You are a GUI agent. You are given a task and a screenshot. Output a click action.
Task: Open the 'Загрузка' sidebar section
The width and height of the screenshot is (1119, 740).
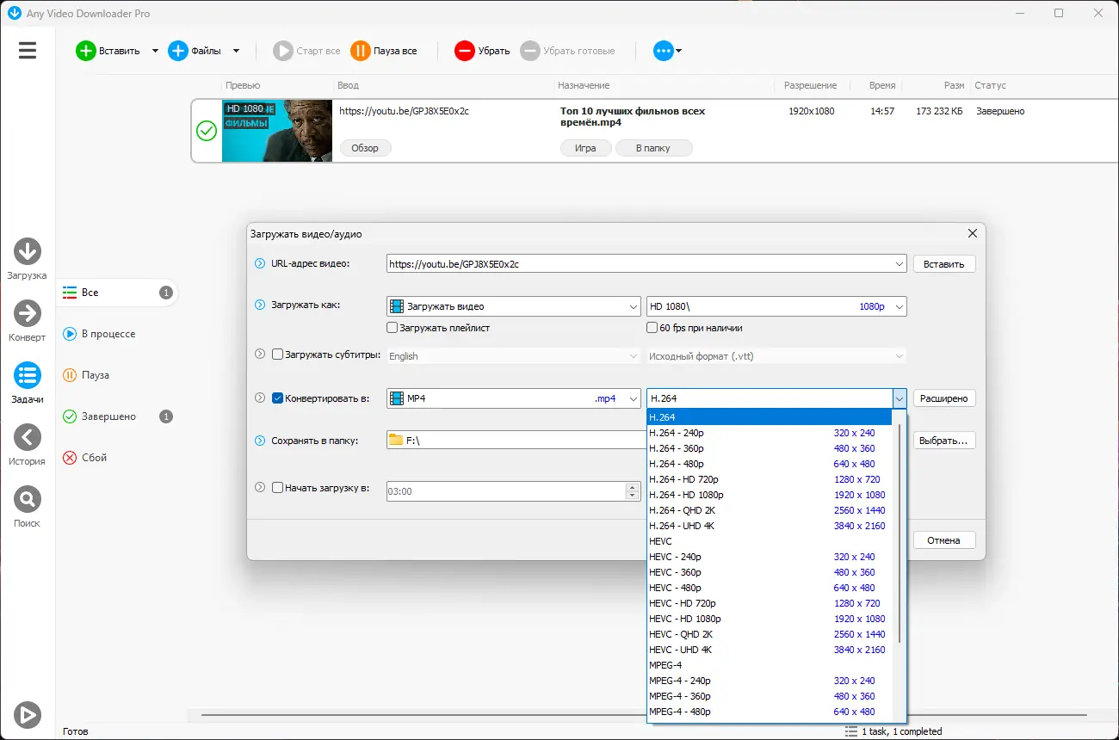tap(28, 260)
